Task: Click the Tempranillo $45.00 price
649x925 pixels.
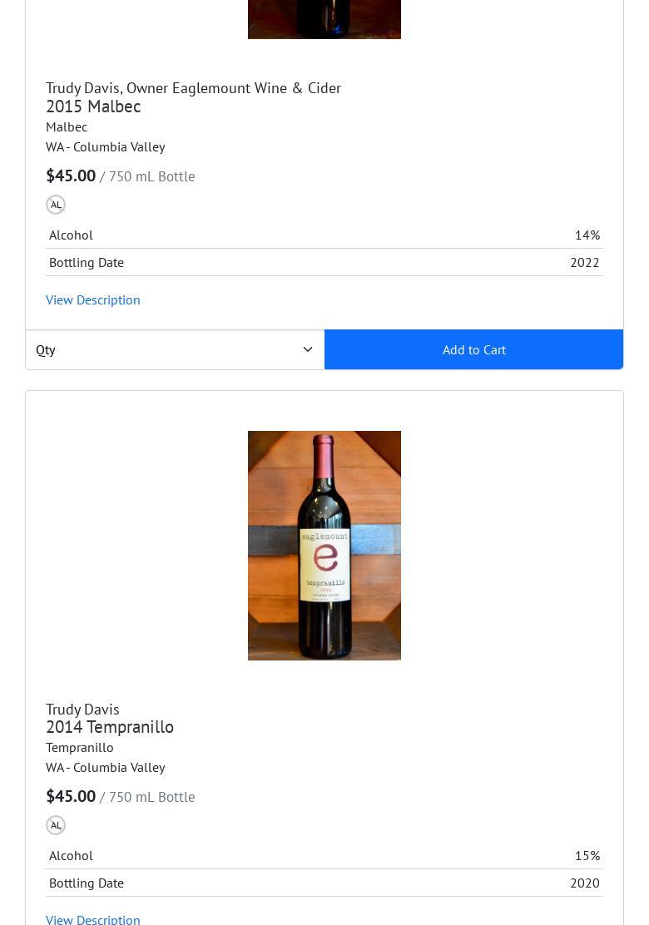Action: (71, 796)
